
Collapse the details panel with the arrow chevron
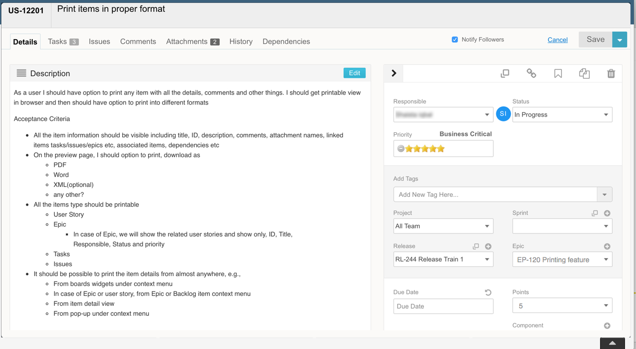pos(393,73)
